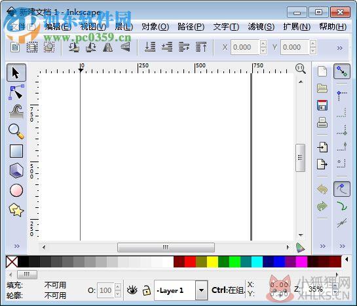Image resolution: width=357 pixels, height=306 pixels.
Task: Click the no-color X swatch
Action: 12,262
